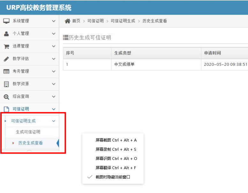Open 生成可信证明 in the sidebar
The width and height of the screenshot is (248, 193).
(x=28, y=132)
